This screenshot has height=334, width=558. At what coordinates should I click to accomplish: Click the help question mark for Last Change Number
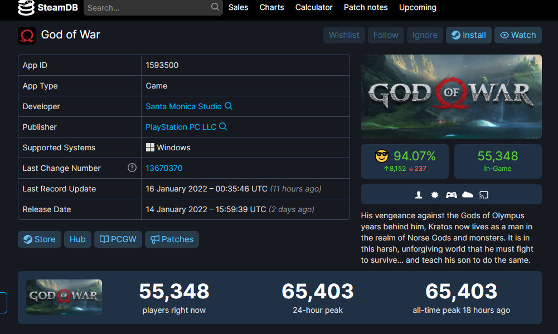132,168
